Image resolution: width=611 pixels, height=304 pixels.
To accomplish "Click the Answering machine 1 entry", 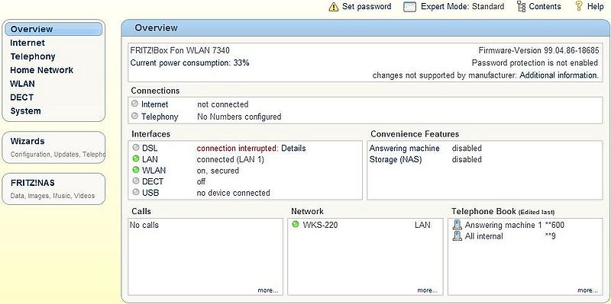I will [503, 225].
